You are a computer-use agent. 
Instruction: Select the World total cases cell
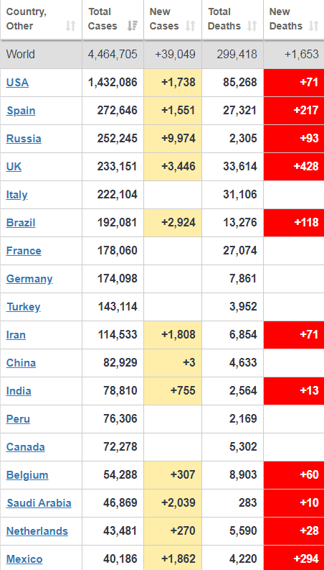coord(113,55)
